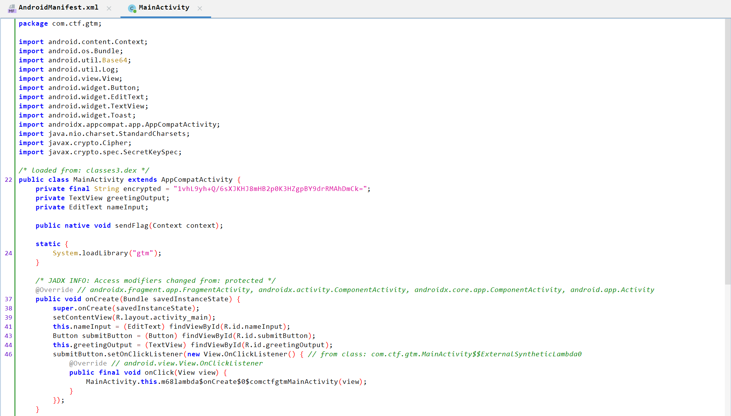Viewport: 731px width, 416px height.
Task: Close the MainActivity tab
Action: pyautogui.click(x=200, y=8)
